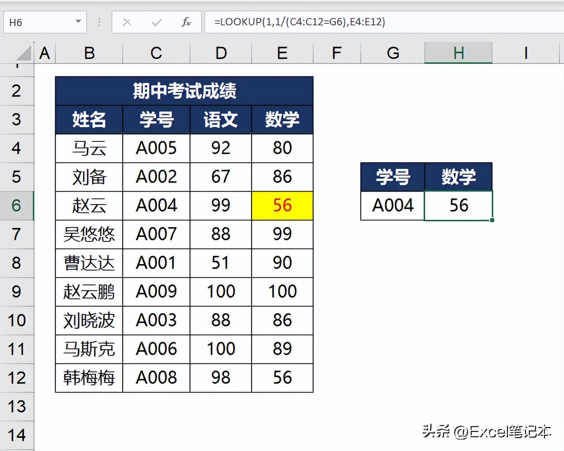The width and height of the screenshot is (564, 451).
Task: Select row 4 header
Action: click(x=16, y=148)
